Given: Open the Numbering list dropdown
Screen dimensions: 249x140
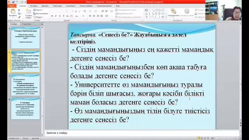Looking at the screenshot, I should 96,11.
